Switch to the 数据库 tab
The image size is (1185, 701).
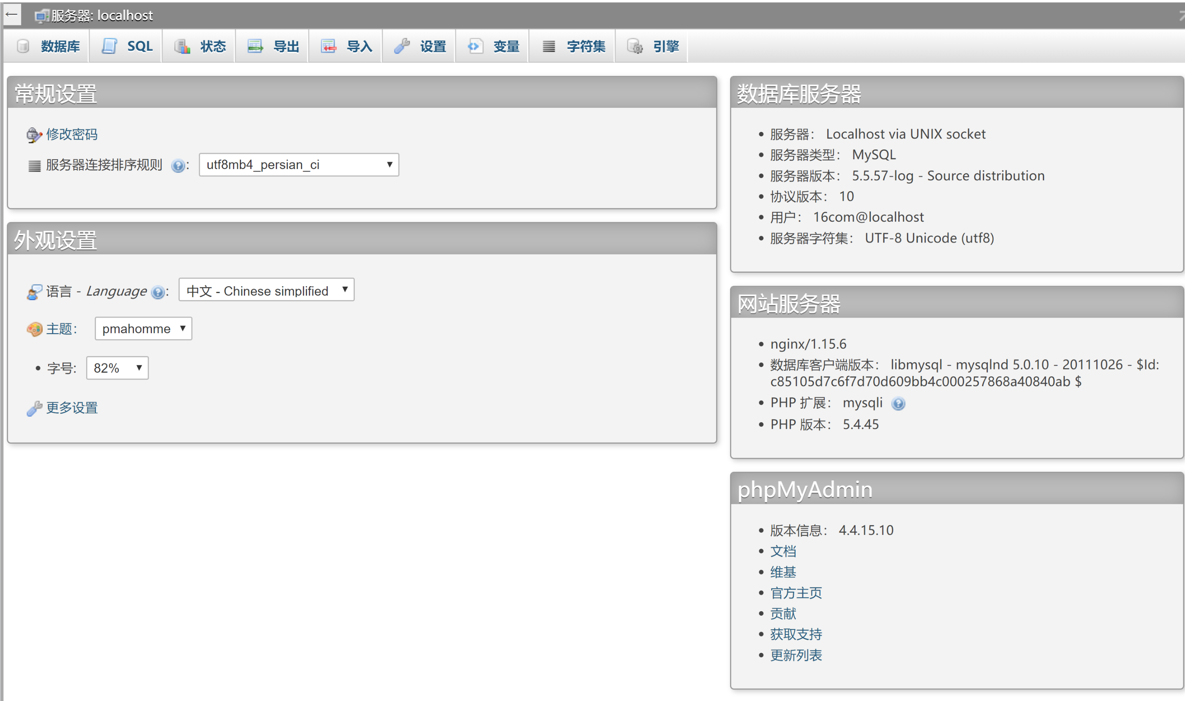tap(47, 46)
